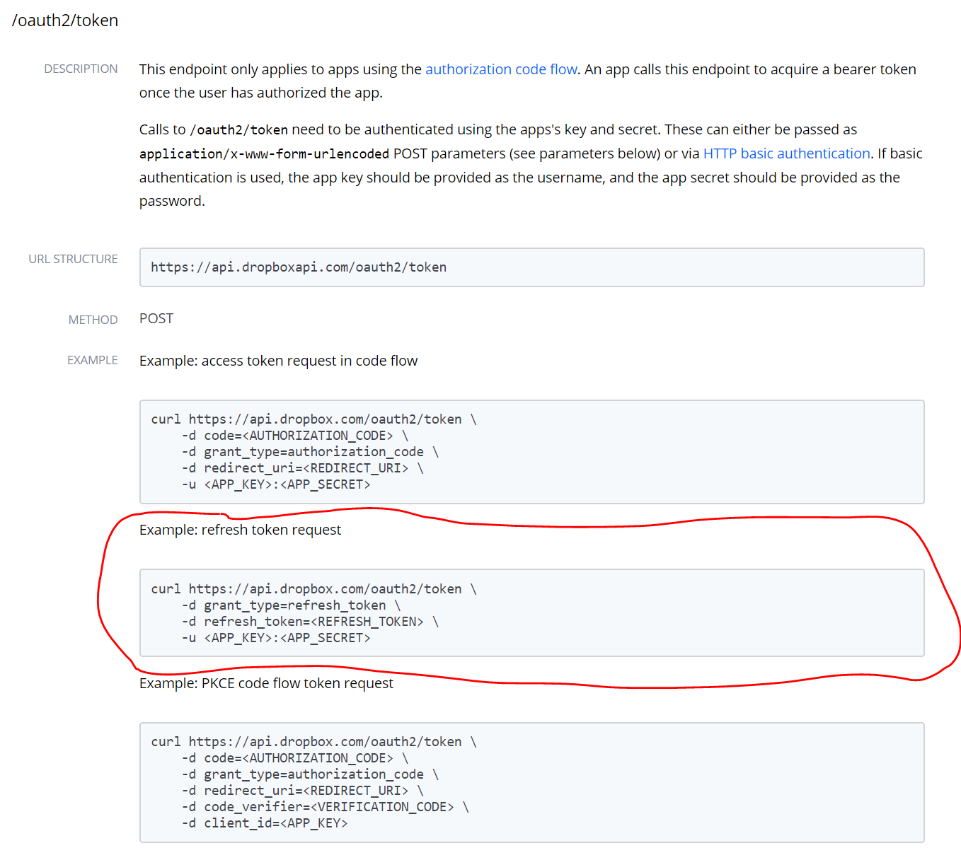Click the URL STRUCTURE section label
Viewport: 961px width, 860px height.
(73, 259)
